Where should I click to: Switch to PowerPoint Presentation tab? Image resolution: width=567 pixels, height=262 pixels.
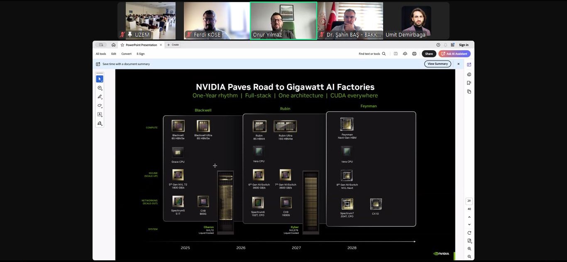pos(141,45)
